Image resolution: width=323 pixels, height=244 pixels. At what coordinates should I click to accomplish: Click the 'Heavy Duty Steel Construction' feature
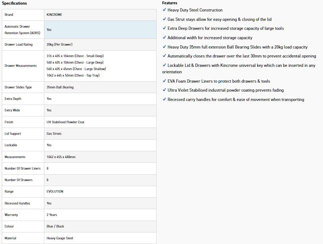[x=195, y=10]
